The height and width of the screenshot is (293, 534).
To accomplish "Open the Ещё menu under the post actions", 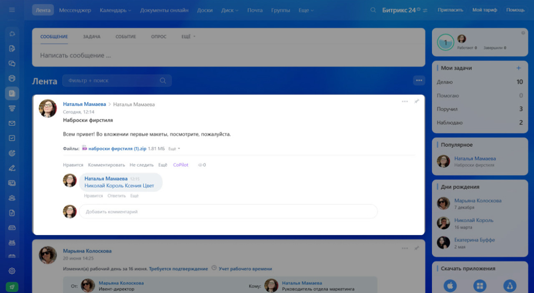I will coord(163,165).
